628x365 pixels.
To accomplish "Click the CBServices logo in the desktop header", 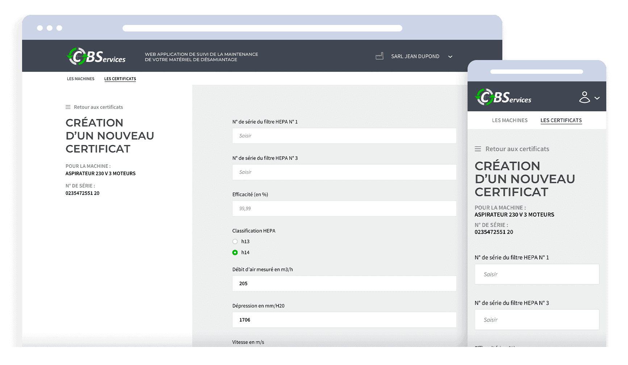I will pos(96,56).
